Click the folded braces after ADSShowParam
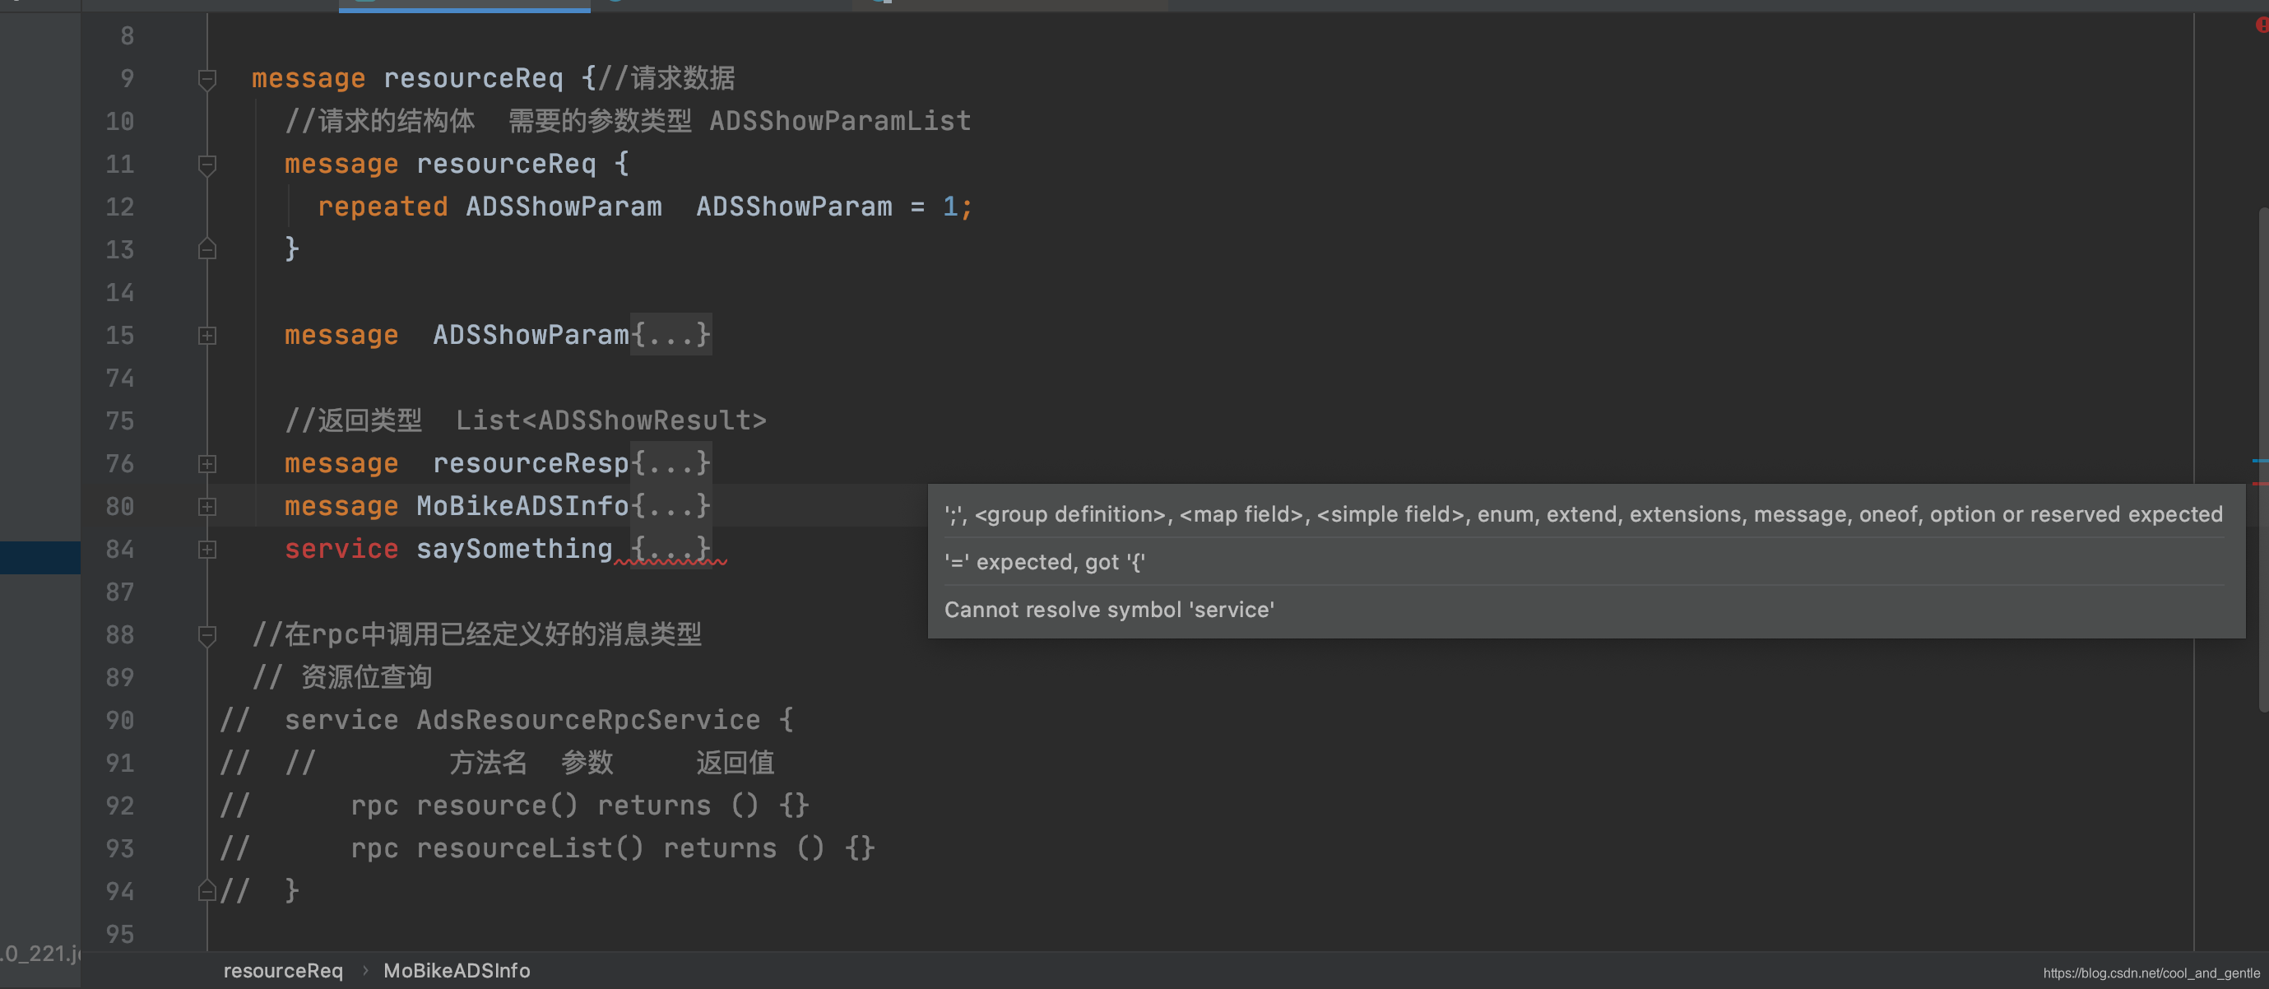2269x989 pixels. coord(670,335)
